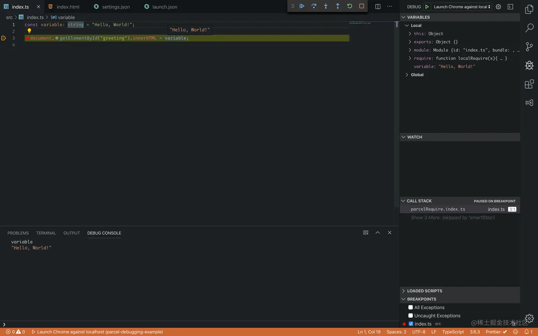Restart the debug session
Image resolution: width=538 pixels, height=336 pixels.
click(350, 6)
